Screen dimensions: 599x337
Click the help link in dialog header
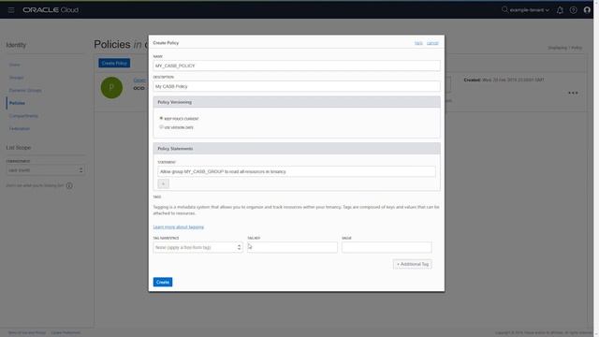(x=418, y=43)
